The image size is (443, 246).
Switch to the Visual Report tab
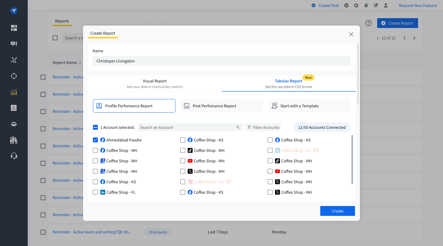(x=155, y=83)
